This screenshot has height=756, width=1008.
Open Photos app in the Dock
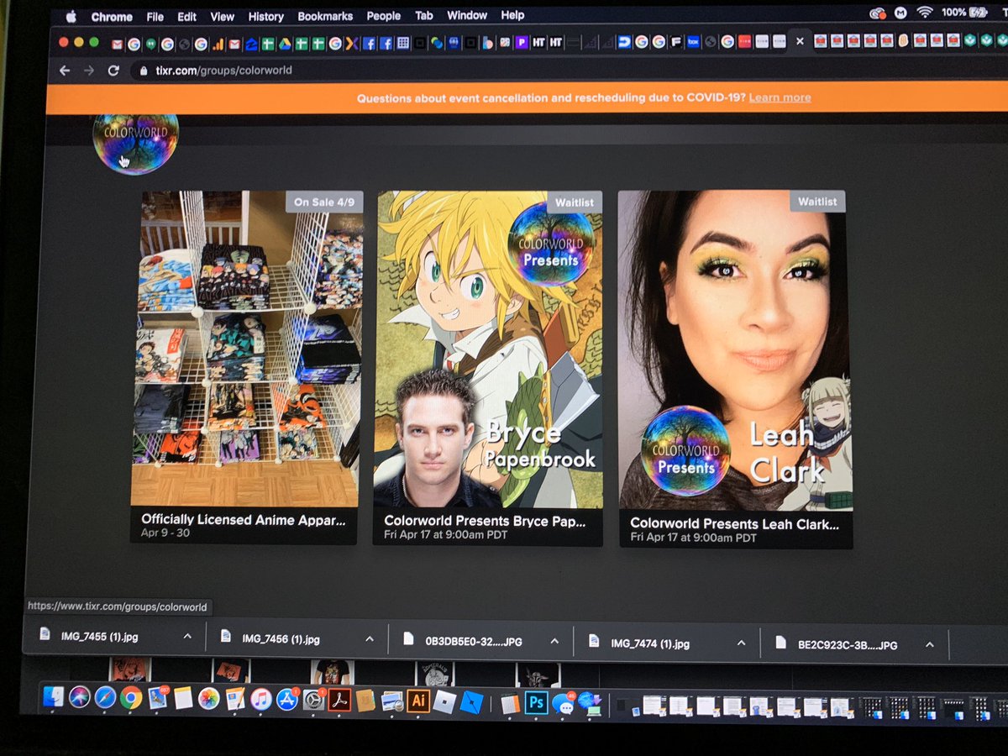coord(209,699)
